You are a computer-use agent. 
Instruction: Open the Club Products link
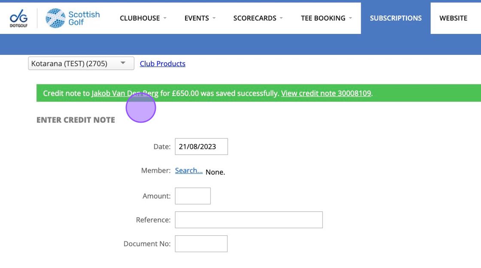point(162,63)
